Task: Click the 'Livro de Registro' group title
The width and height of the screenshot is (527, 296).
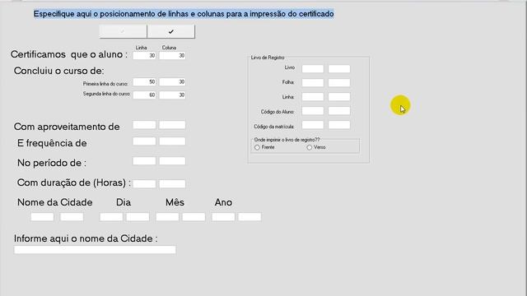Action: pos(268,58)
